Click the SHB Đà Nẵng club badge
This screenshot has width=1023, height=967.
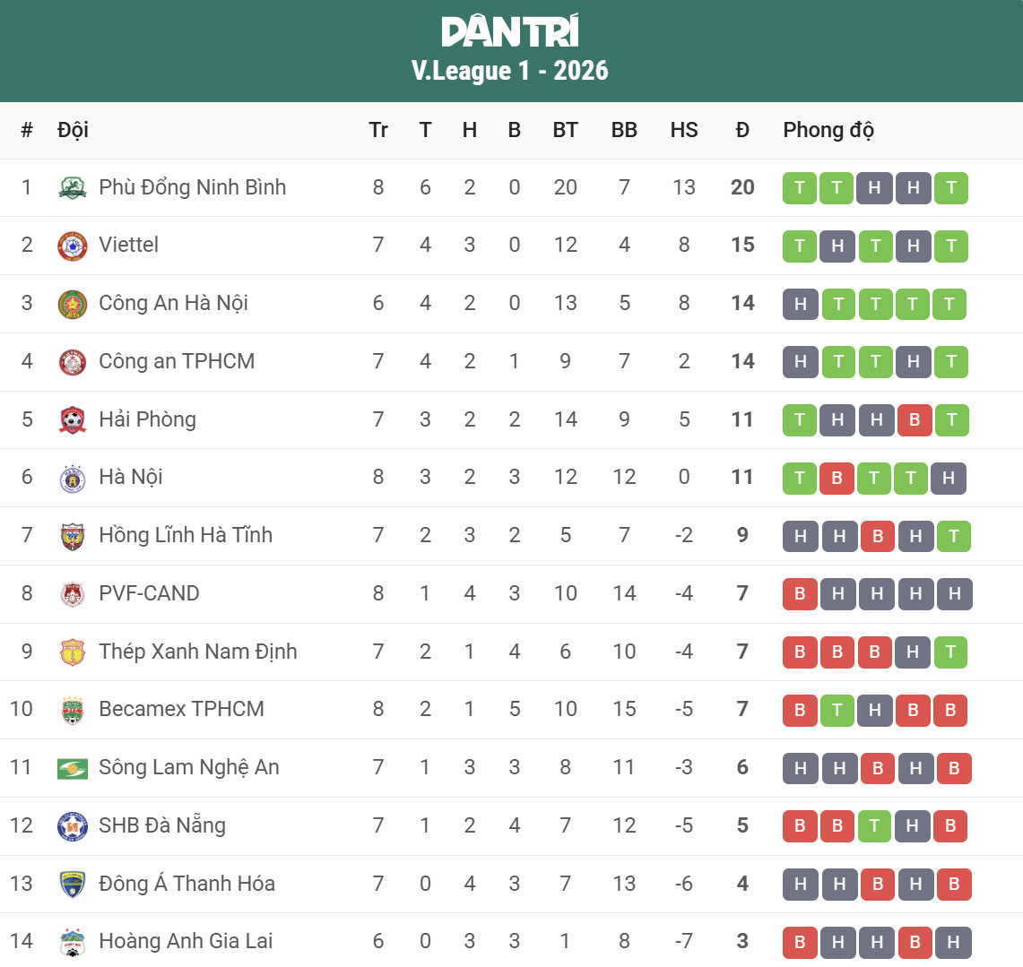coord(73,825)
